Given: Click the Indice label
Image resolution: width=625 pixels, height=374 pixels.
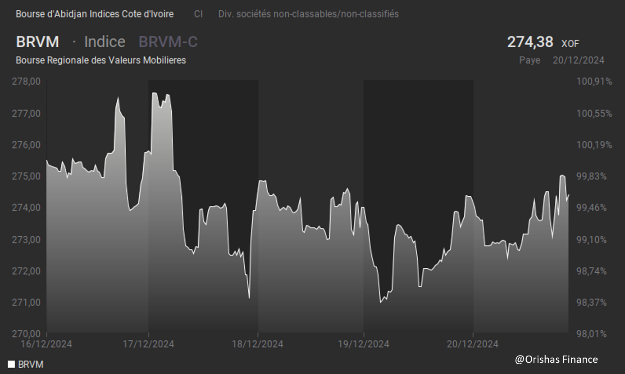Looking at the screenshot, I should 105,42.
